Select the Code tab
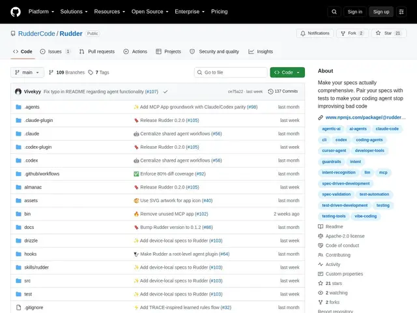The width and height of the screenshot is (417, 313). coord(23,52)
